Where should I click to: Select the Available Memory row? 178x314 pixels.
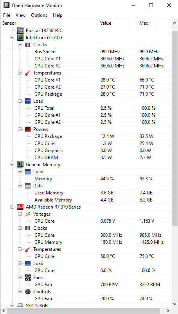86,200
